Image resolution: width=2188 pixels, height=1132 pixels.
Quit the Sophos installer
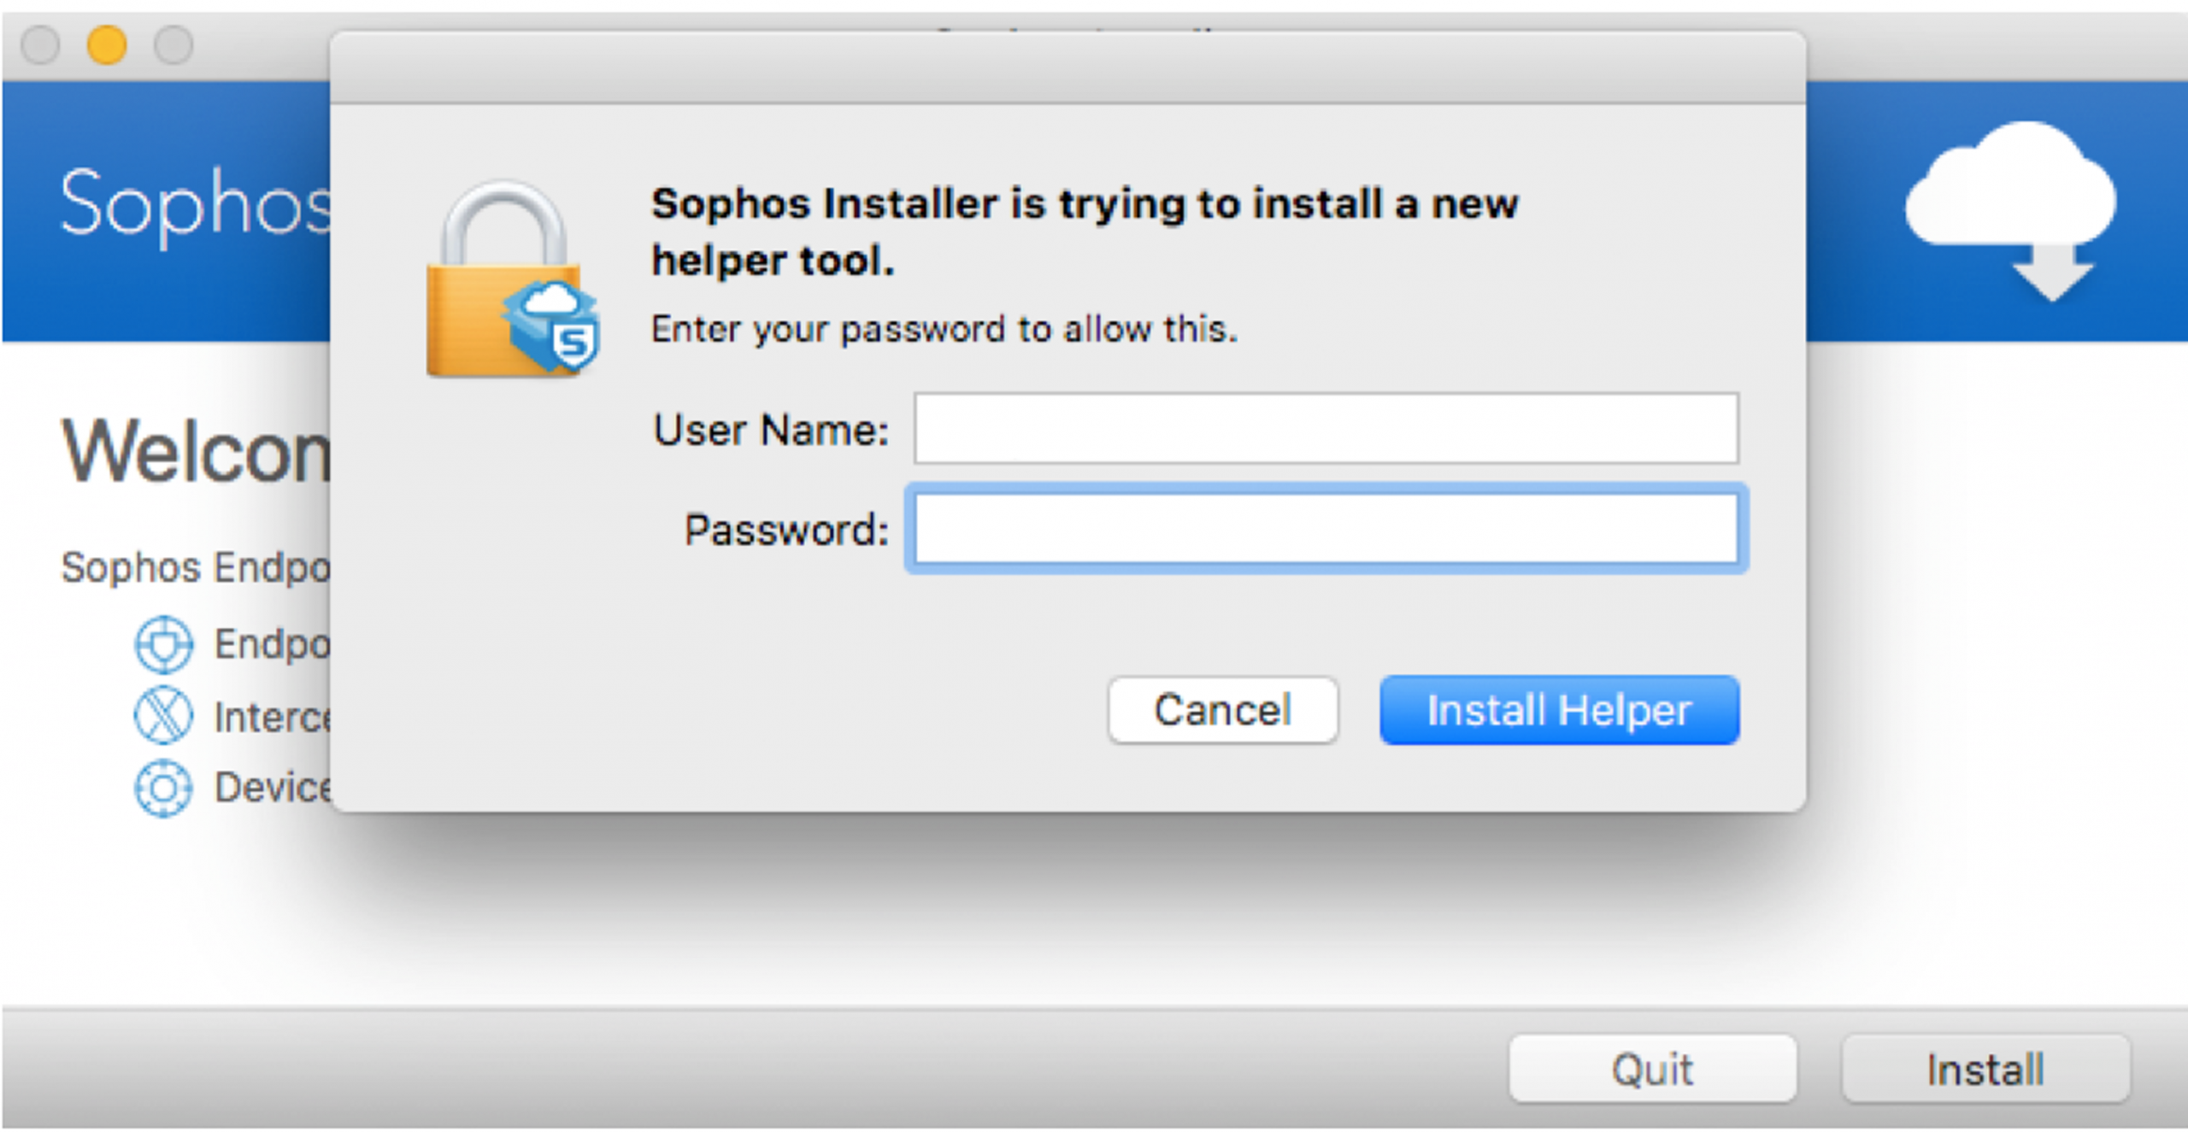pos(1652,1069)
